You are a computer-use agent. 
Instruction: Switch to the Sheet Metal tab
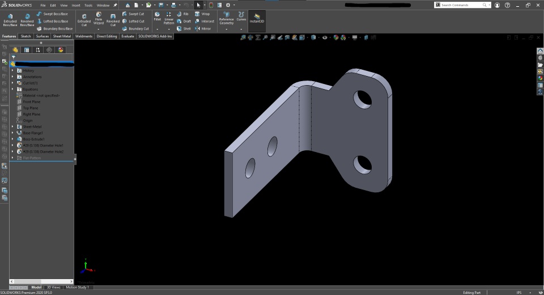tap(62, 36)
